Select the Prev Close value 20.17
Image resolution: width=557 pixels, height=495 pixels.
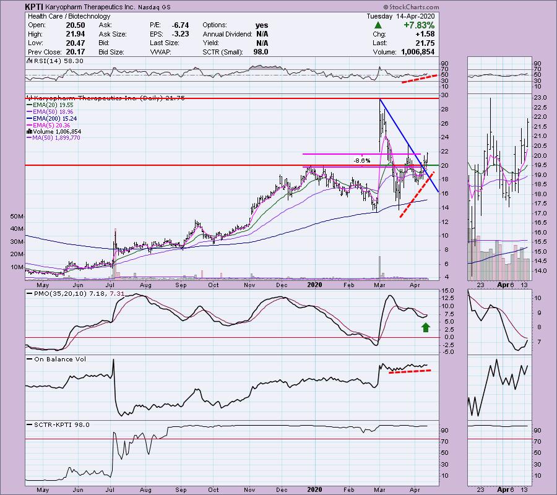pyautogui.click(x=76, y=52)
